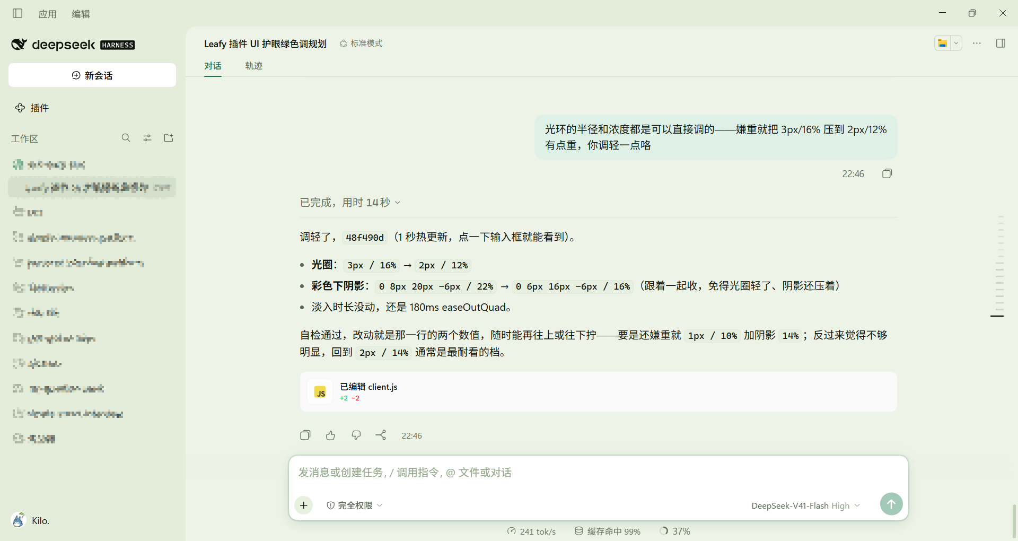1018x541 pixels.
Task: Send the message with arrow button
Action: click(891, 504)
